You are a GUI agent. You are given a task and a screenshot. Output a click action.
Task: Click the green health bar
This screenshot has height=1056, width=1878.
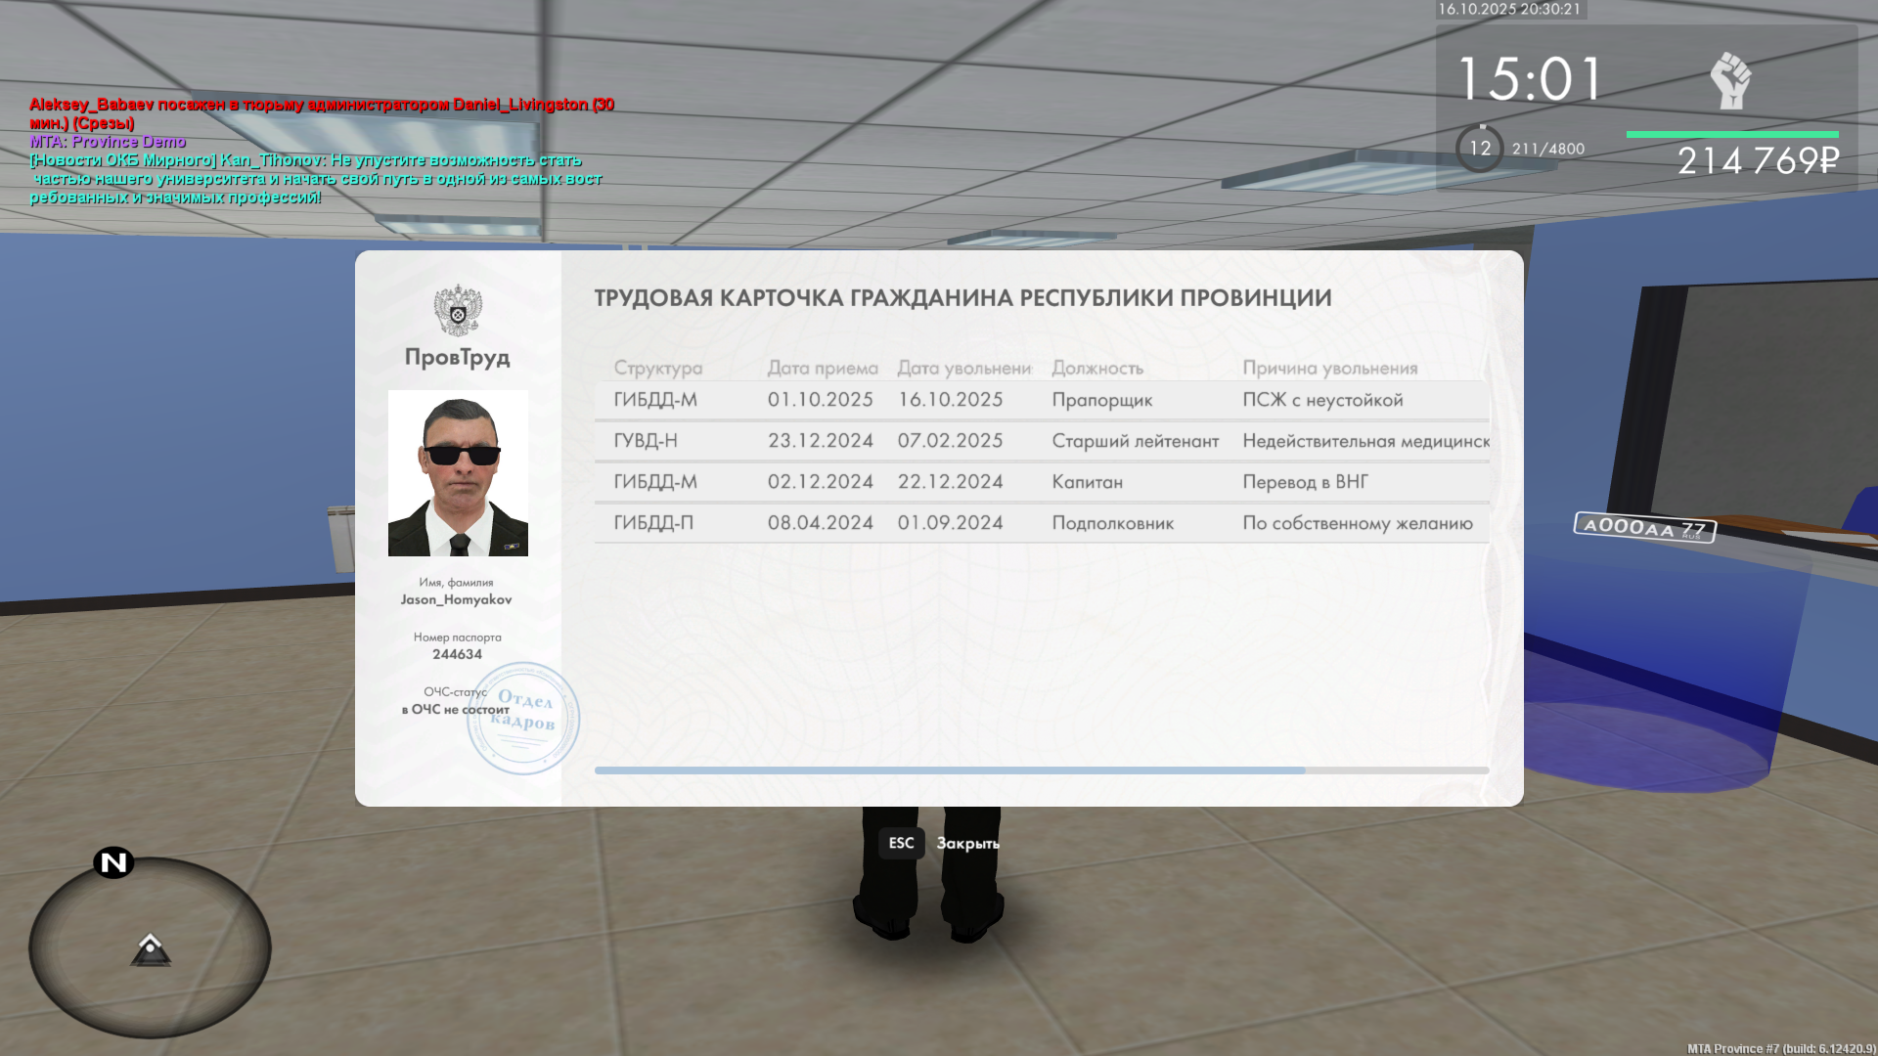coord(1731,134)
